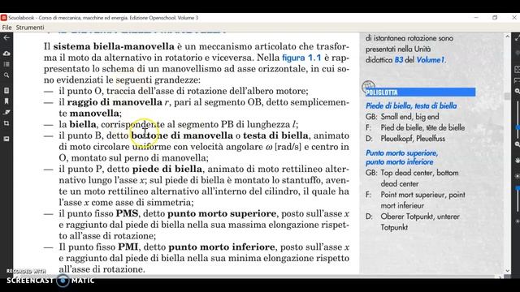Click the POLIGLOTTA blue header bar
The image size is (520, 292).
(x=420, y=92)
